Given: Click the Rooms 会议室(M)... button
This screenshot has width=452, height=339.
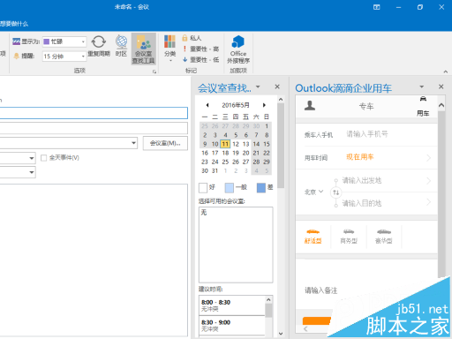Looking at the screenshot, I should 165,143.
